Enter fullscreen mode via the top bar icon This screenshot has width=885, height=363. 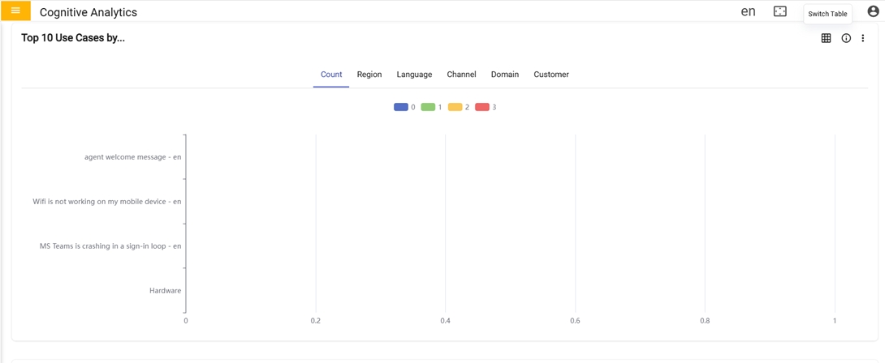coord(779,11)
